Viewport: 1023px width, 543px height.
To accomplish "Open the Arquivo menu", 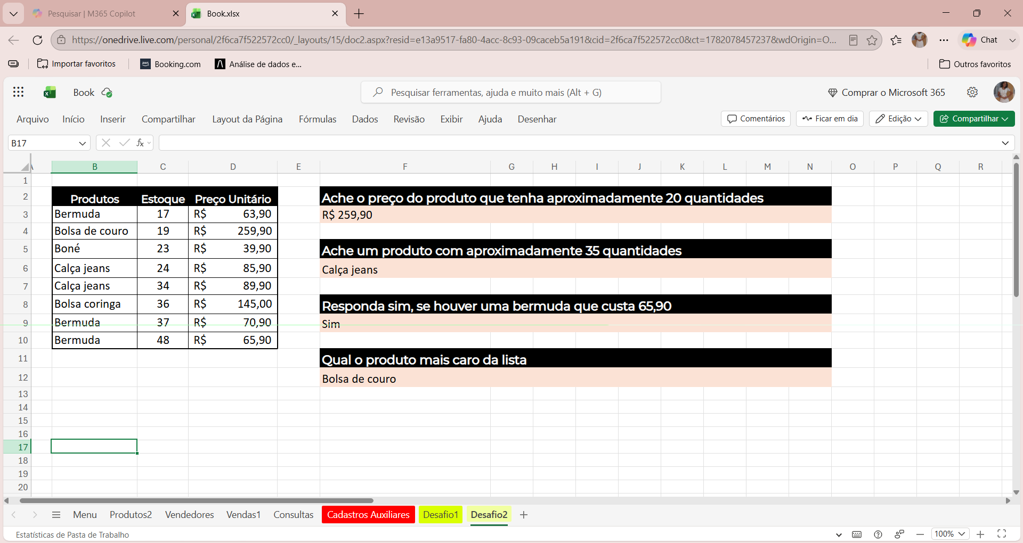I will click(x=33, y=119).
